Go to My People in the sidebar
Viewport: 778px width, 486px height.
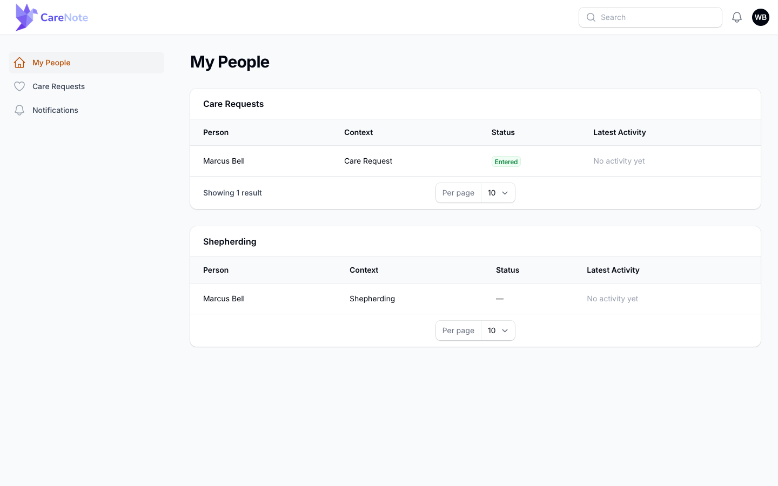(86, 63)
